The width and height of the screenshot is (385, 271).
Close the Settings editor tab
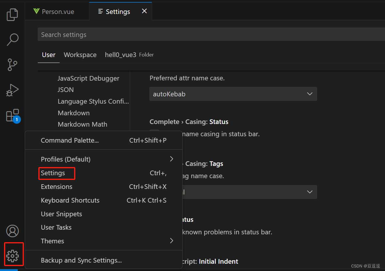coord(144,11)
